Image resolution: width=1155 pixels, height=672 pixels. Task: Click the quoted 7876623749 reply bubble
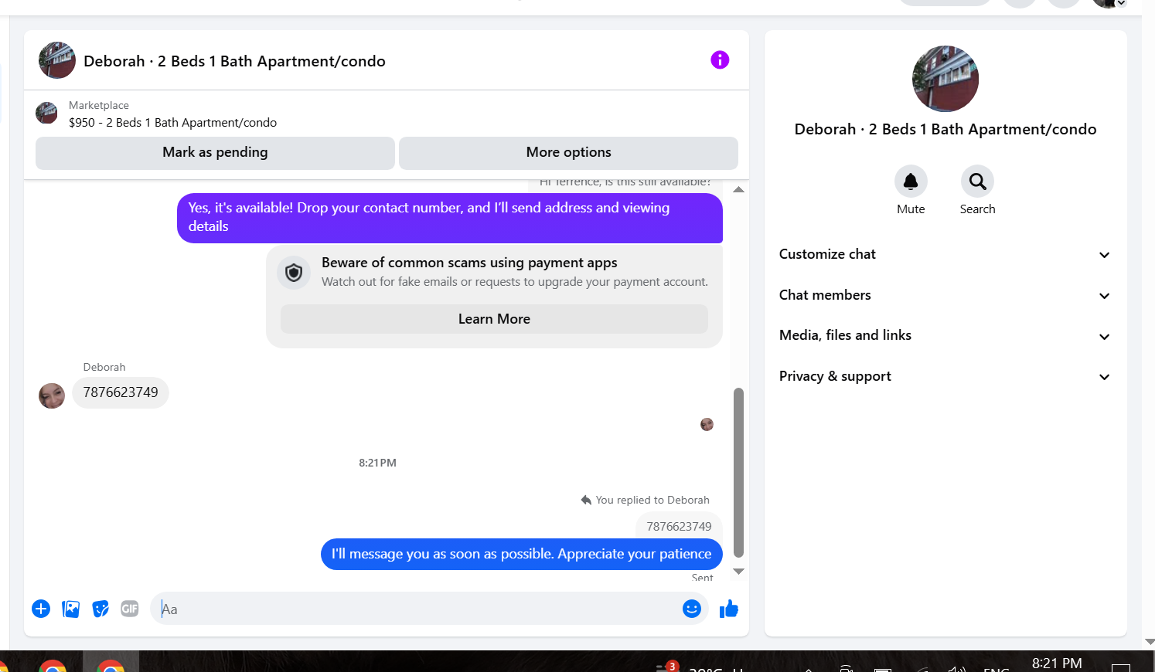click(679, 526)
